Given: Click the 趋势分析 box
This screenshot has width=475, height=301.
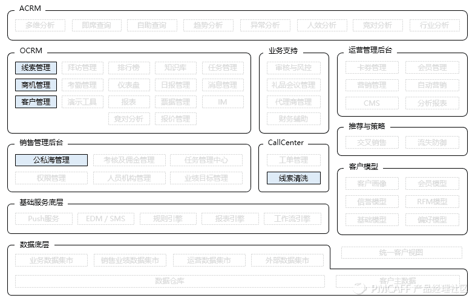Looking at the screenshot, I should tap(208, 25).
